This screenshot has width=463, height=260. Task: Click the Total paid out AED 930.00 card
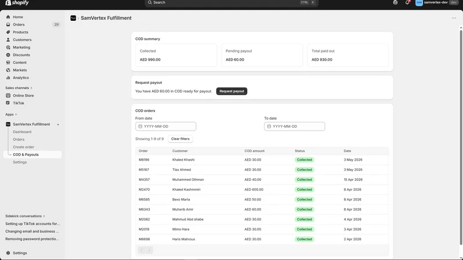(348, 55)
